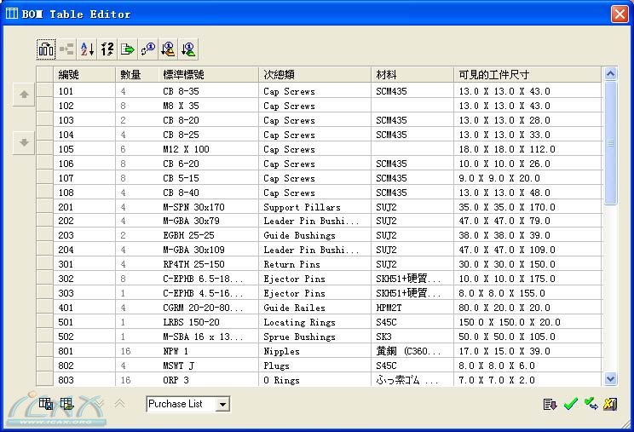The image size is (634, 432).
Task: Open the Purchase List dropdown
Action: tap(222, 404)
